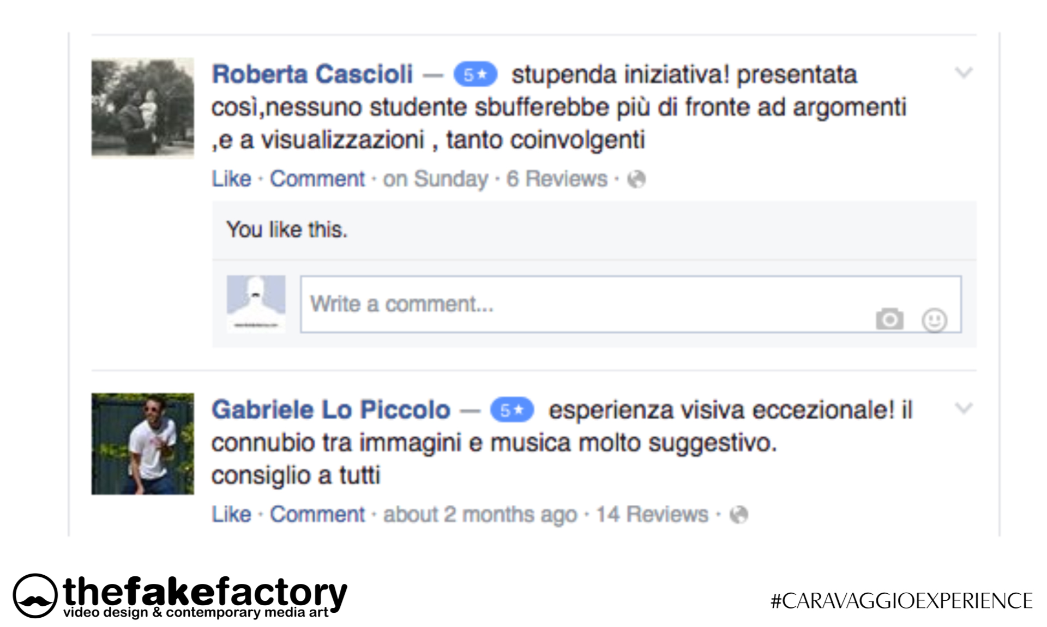Click globe privacy icon on Roberta's review
This screenshot has width=1047, height=627.
pyautogui.click(x=636, y=179)
